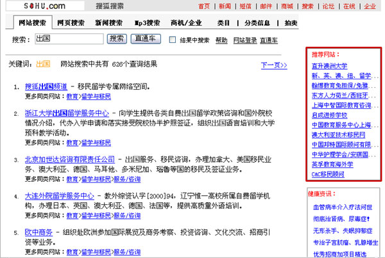Open 论坛 in the top navigation
This screenshot has height=258, width=385.
pyautogui.click(x=329, y=6)
